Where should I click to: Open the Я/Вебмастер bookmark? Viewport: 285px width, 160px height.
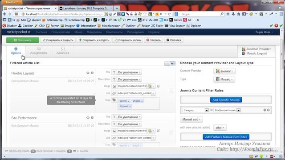point(53,20)
